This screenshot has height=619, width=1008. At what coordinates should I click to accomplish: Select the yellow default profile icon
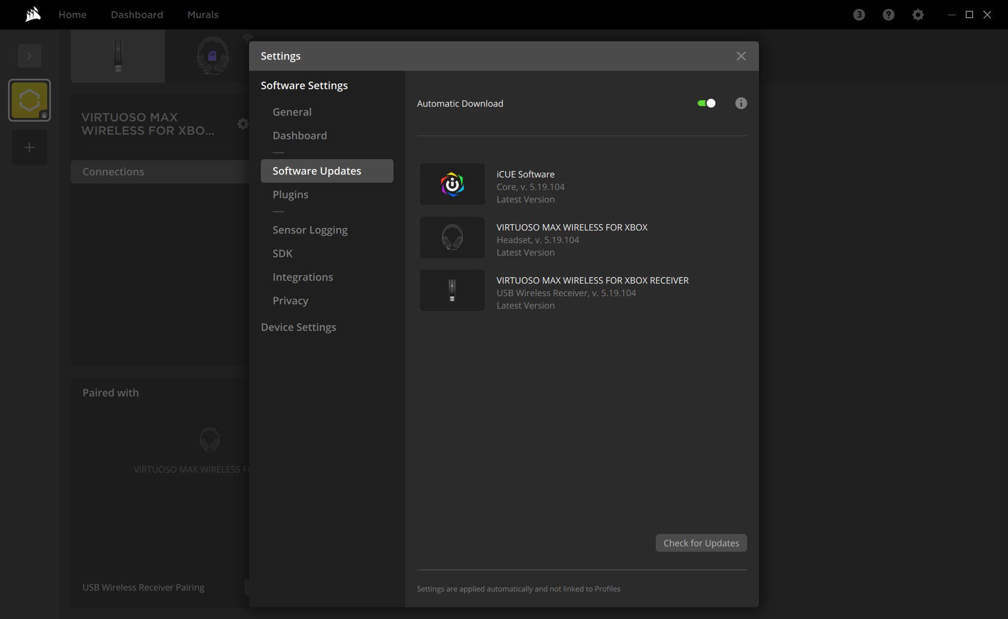[x=29, y=100]
